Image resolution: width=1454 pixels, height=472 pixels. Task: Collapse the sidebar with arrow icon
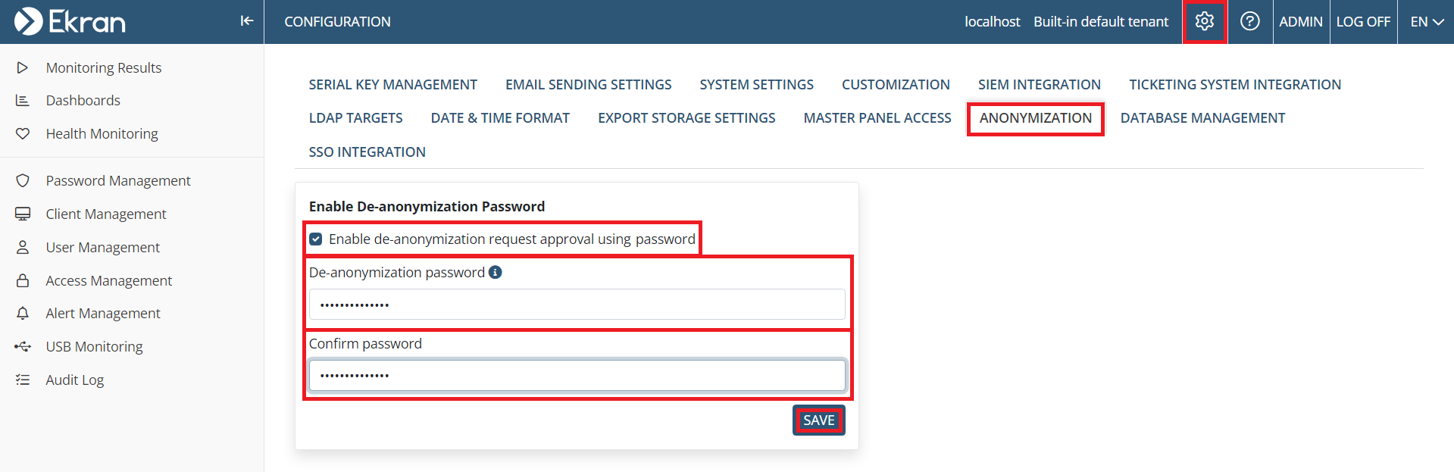(246, 21)
